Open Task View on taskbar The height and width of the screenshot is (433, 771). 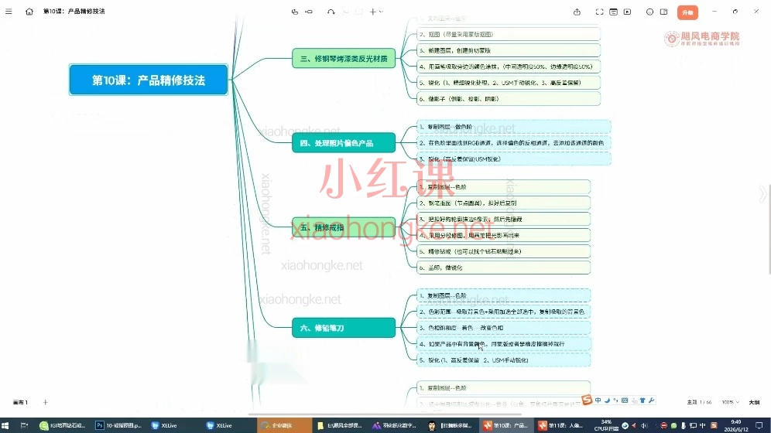tap(24, 425)
